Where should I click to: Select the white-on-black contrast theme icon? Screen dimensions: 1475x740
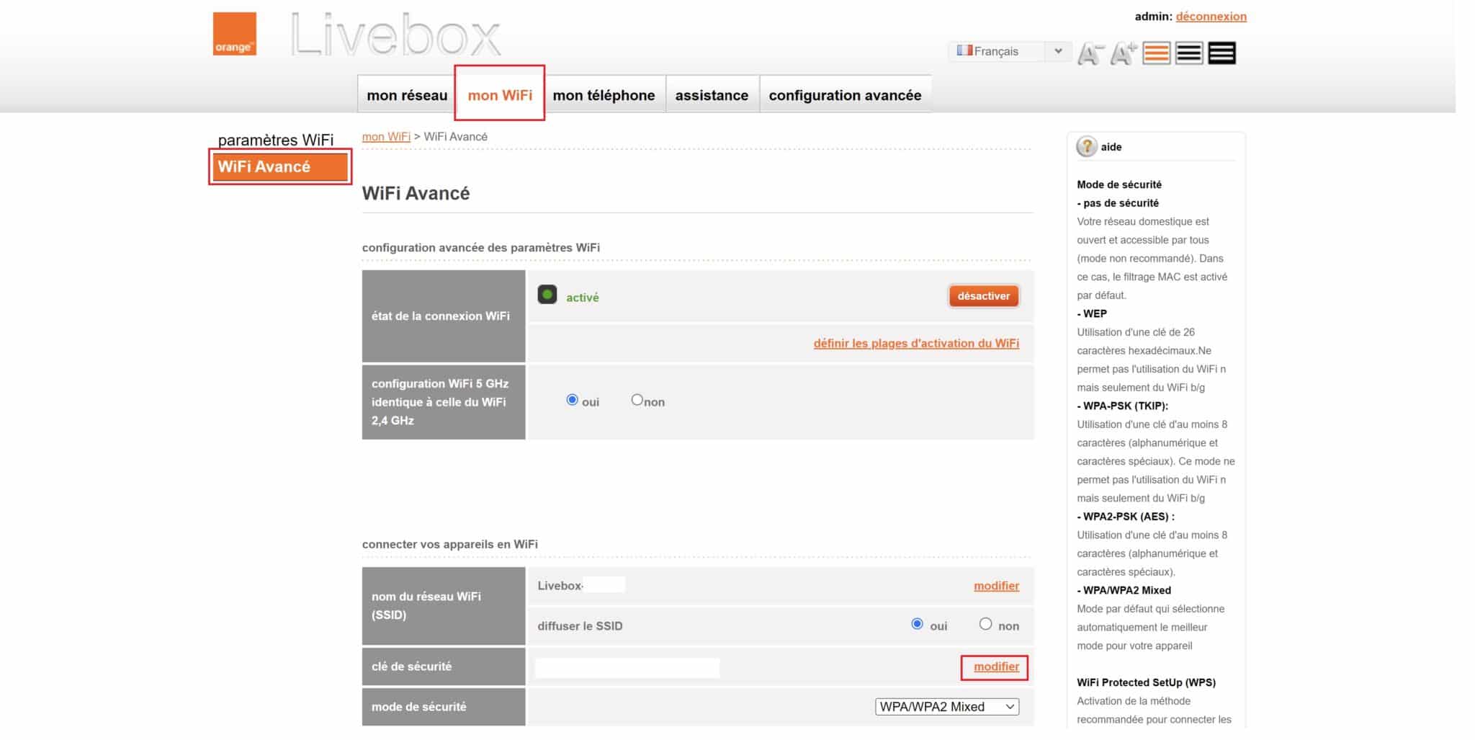pos(1222,53)
